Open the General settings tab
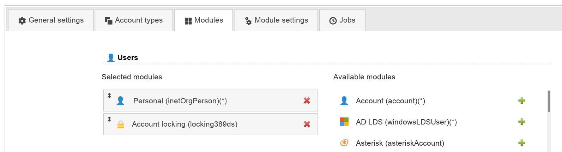Viewport: 562px width, 152px height. click(x=51, y=20)
